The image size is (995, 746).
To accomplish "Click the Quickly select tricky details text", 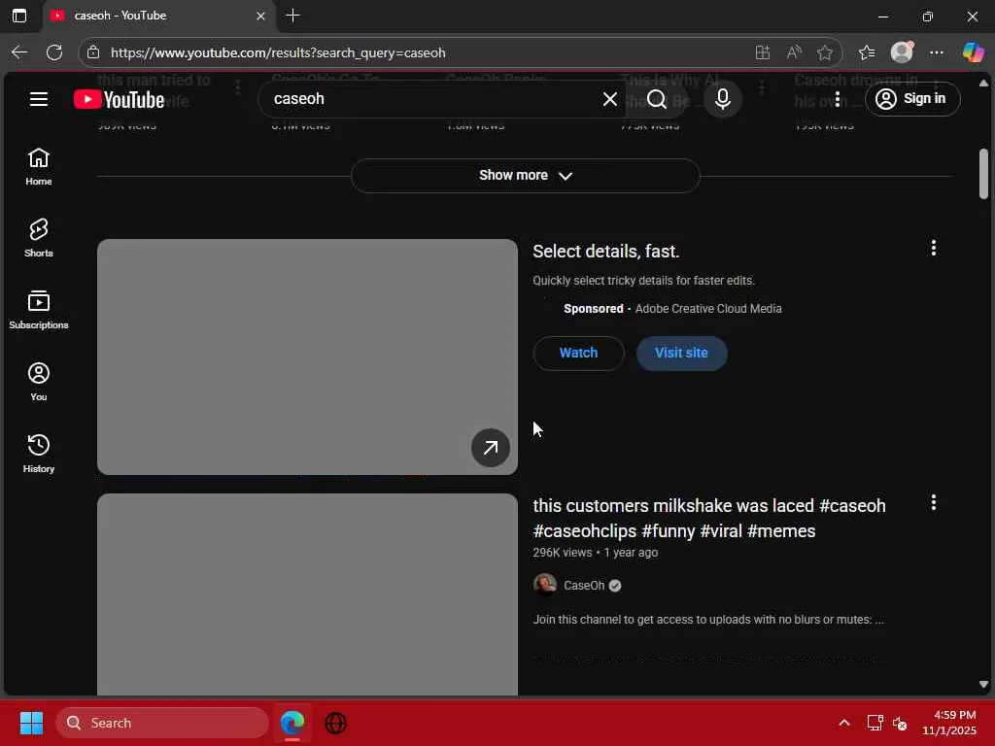I will [x=643, y=281].
